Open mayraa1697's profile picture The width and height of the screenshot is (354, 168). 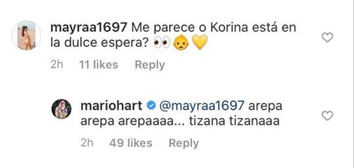tap(27, 35)
